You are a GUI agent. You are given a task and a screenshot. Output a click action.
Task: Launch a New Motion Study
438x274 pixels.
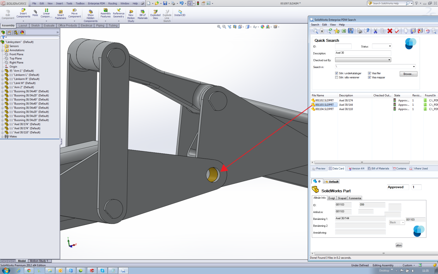[x=131, y=14]
